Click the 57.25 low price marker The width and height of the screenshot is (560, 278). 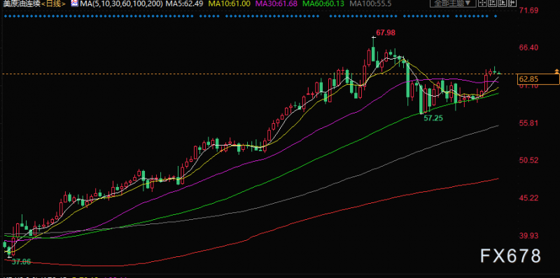433,118
